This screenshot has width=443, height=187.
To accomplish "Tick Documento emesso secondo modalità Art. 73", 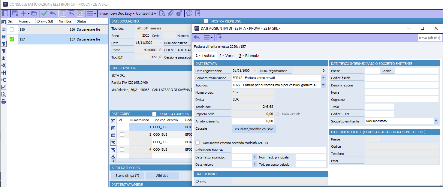I will point(197,143).
